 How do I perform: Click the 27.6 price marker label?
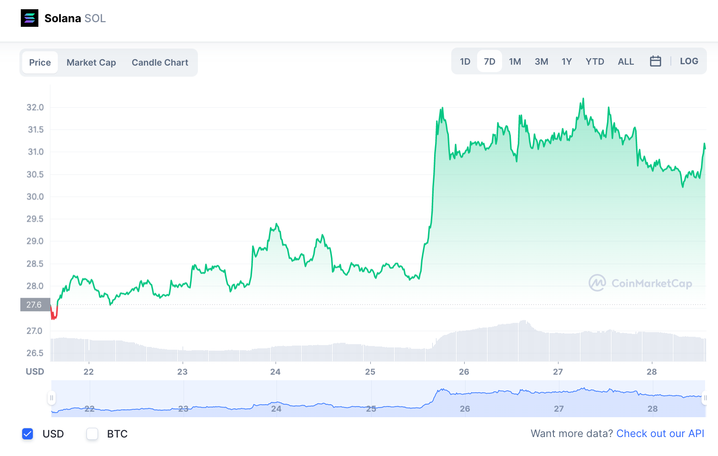click(x=35, y=304)
